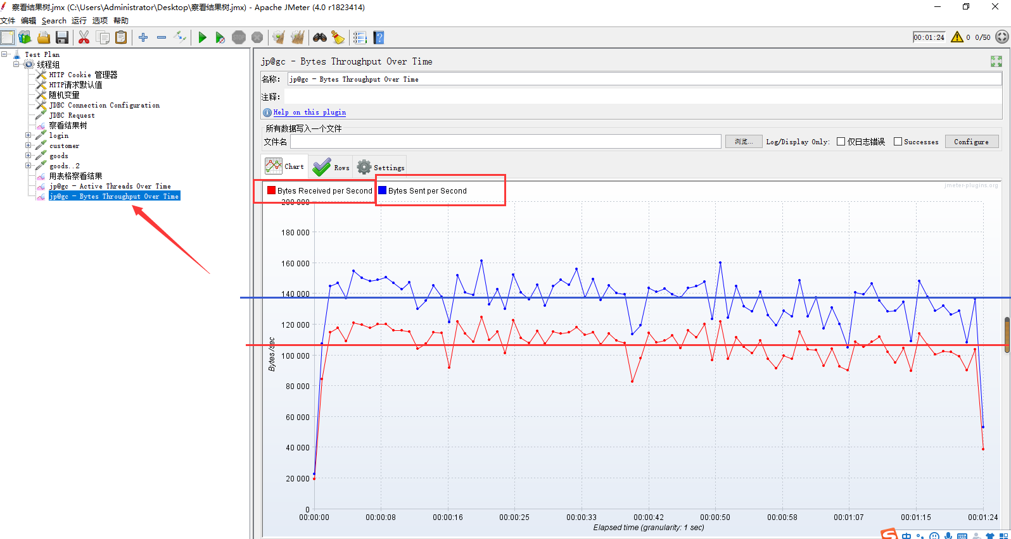
Task: Click the Open file folder icon
Action: [x=44, y=37]
